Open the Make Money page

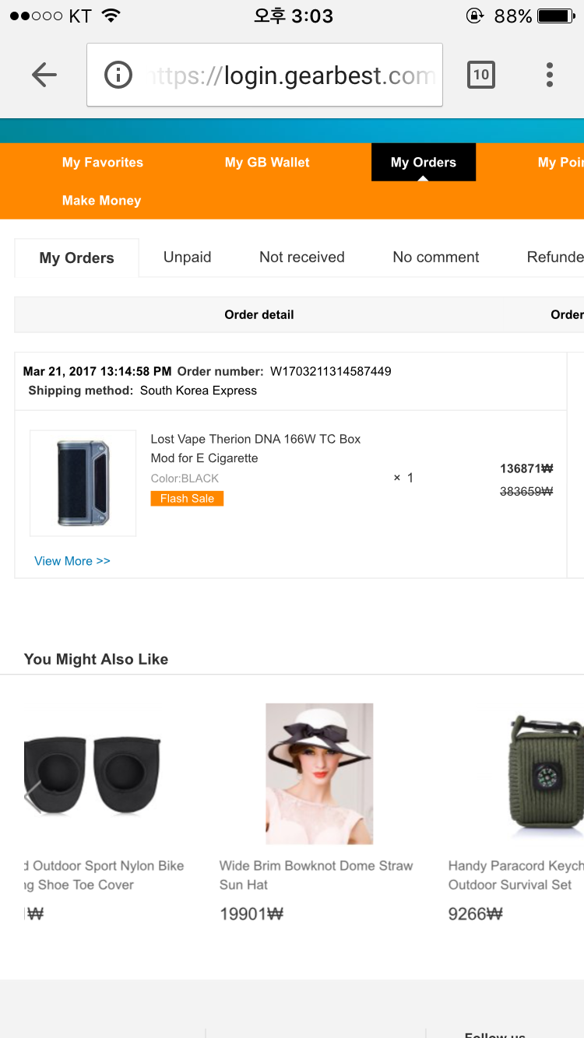click(102, 201)
